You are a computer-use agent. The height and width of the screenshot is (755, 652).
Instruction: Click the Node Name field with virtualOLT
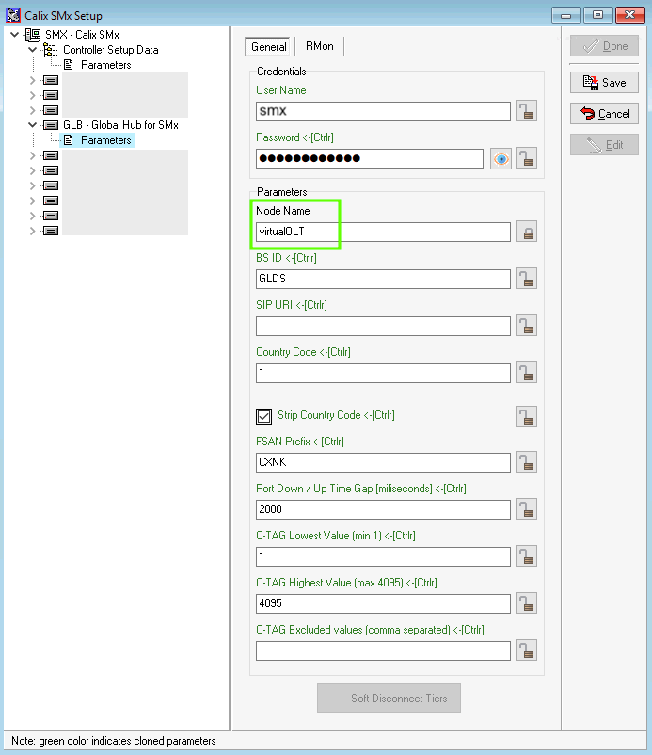click(383, 232)
